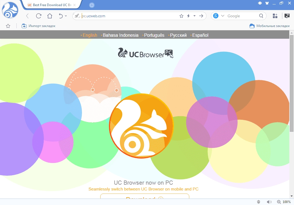The height and width of the screenshot is (205, 294).
Task: Click the scrollbar down arrow
Action: 291,196
